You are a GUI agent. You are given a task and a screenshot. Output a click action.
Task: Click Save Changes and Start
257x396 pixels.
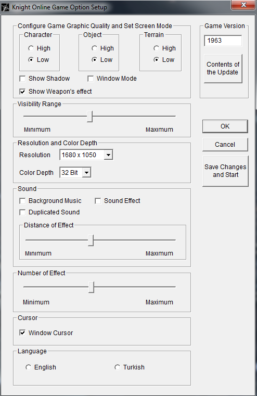click(225, 171)
